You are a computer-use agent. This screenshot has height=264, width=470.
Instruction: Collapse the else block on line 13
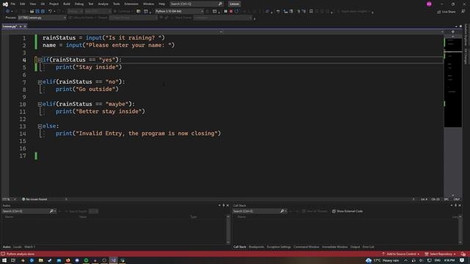point(40,126)
